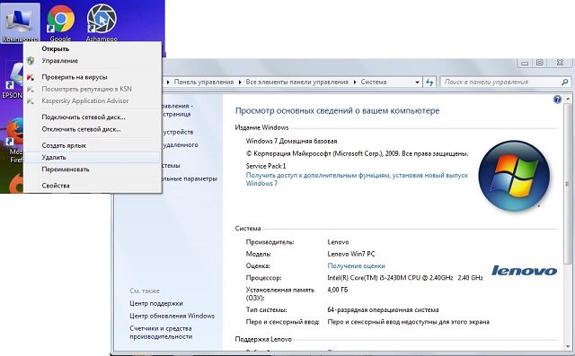Image resolution: width=575 pixels, height=356 pixels.
Task: Click the sidebar link ending with устройств
Action: pos(178,132)
